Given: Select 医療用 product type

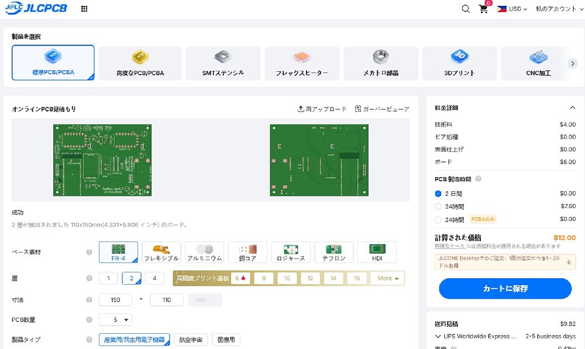Looking at the screenshot, I should [x=226, y=340].
